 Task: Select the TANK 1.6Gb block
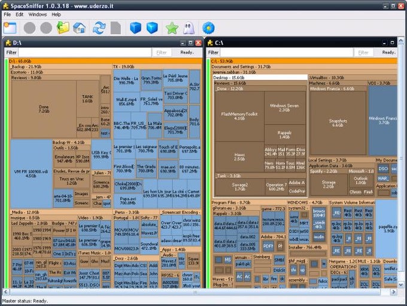(x=87, y=99)
